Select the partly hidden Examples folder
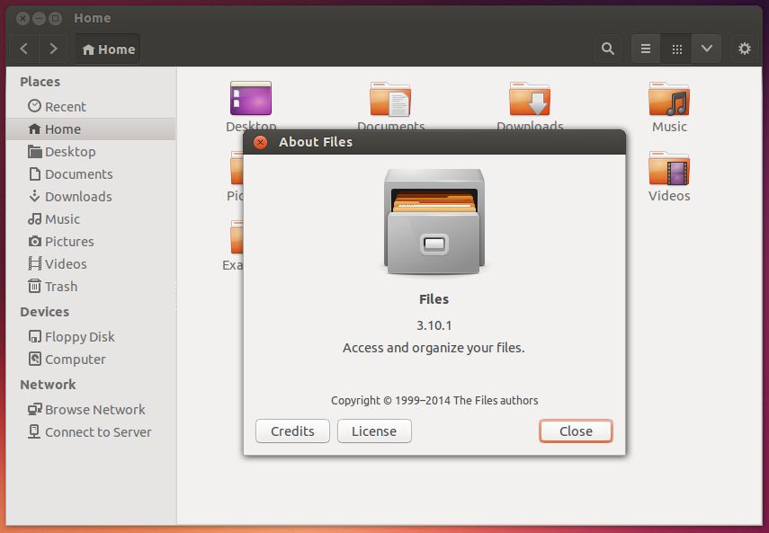Image resolution: width=769 pixels, height=533 pixels. 237,237
